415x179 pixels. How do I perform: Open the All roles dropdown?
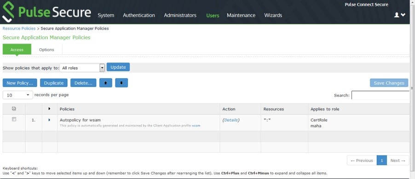click(x=82, y=68)
